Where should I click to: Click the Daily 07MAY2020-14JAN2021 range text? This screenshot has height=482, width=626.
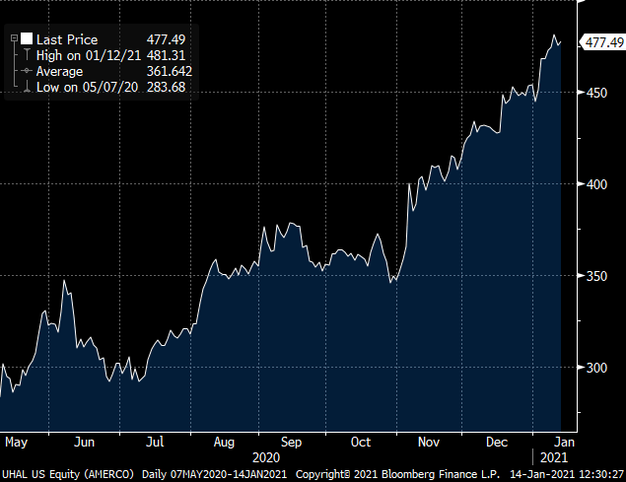pos(215,474)
